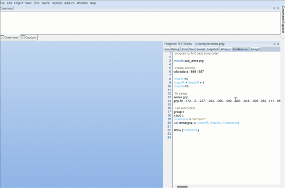The image size is (285, 188).
Task: Open the Quick menu
Action: 46,3
